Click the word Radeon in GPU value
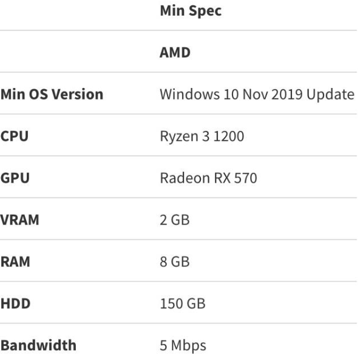The width and height of the screenshot is (363, 358). [x=185, y=178]
